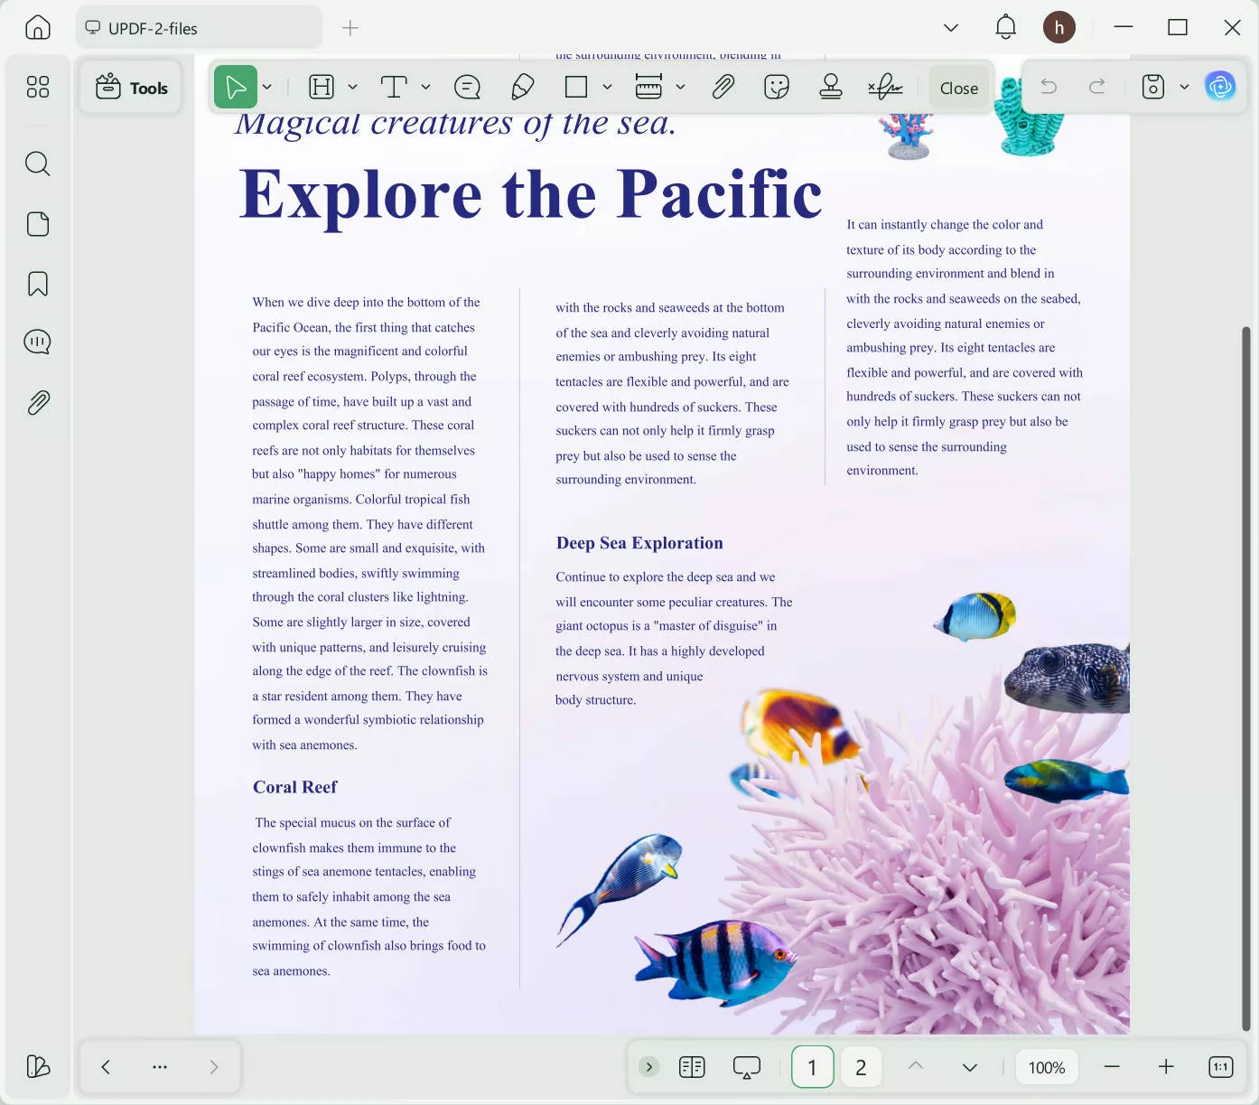Start slideshow presentation mode
The width and height of the screenshot is (1259, 1105).
(747, 1067)
